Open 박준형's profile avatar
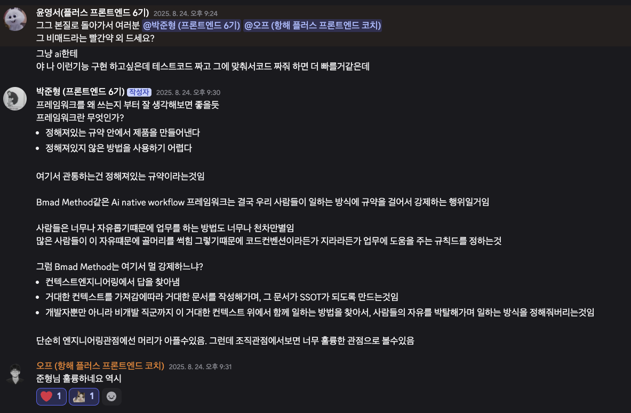Viewport: 631px width, 413px height. pos(15,98)
